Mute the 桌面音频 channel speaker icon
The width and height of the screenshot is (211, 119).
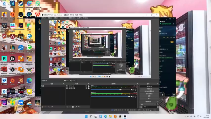(132, 97)
